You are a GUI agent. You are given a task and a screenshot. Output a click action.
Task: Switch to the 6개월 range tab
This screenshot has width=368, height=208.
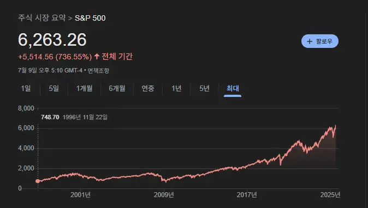click(117, 88)
